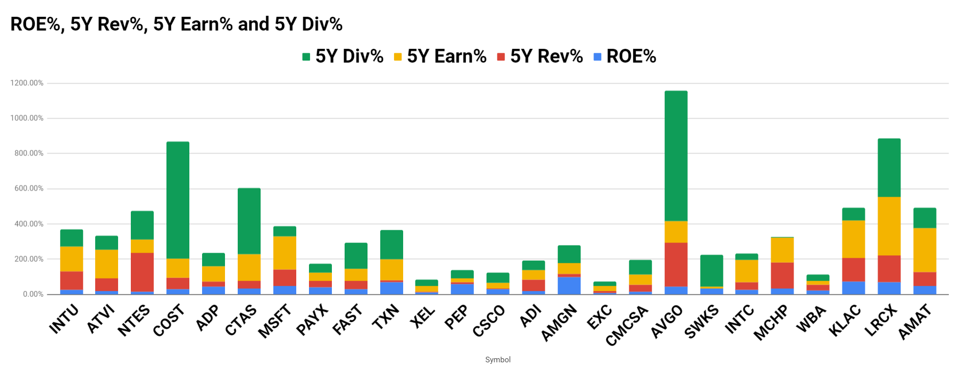Click the Symbol axis title
The image size is (959, 373).
pos(498,359)
